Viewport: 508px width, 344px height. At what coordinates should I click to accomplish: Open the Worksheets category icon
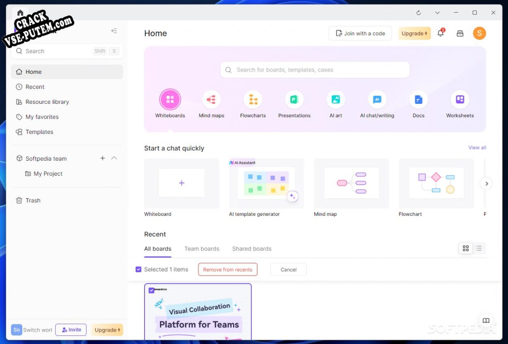tap(460, 100)
